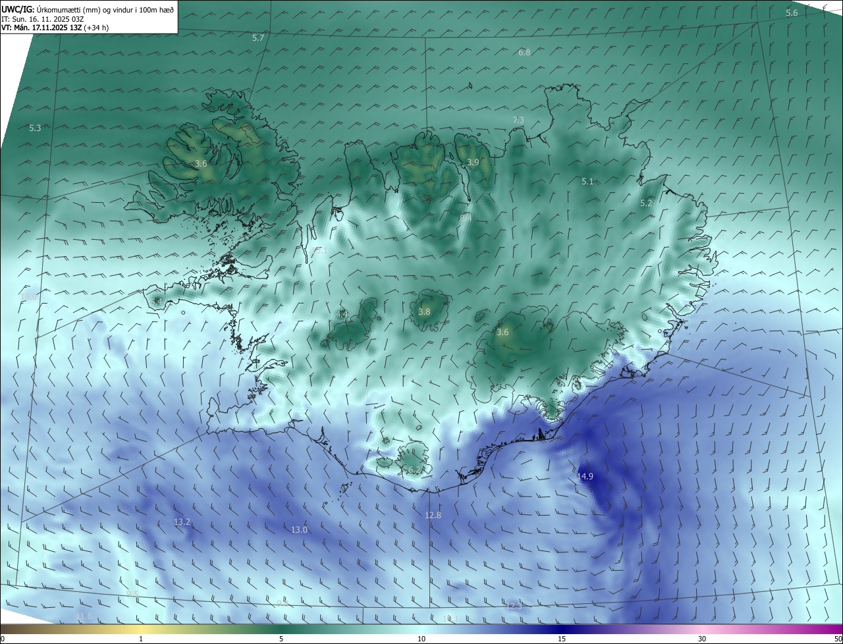Click the 5.2 value label
This screenshot has width=843, height=644.
(x=646, y=203)
